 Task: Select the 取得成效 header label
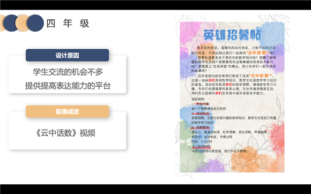click(67, 111)
